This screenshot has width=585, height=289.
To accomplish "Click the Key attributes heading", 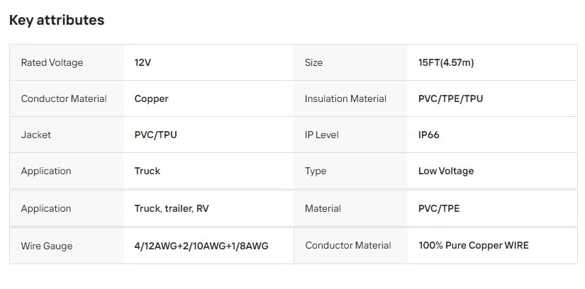I will (57, 21).
